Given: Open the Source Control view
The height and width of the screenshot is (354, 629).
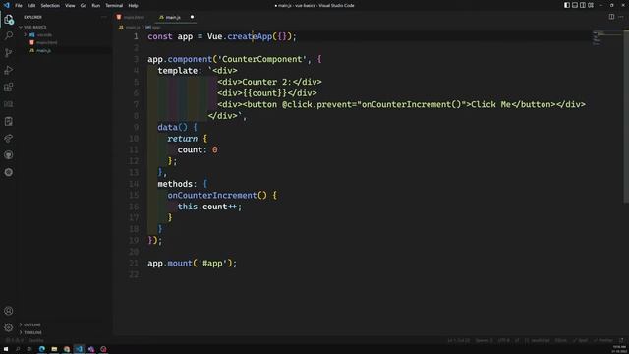Looking at the screenshot, I should [9, 53].
